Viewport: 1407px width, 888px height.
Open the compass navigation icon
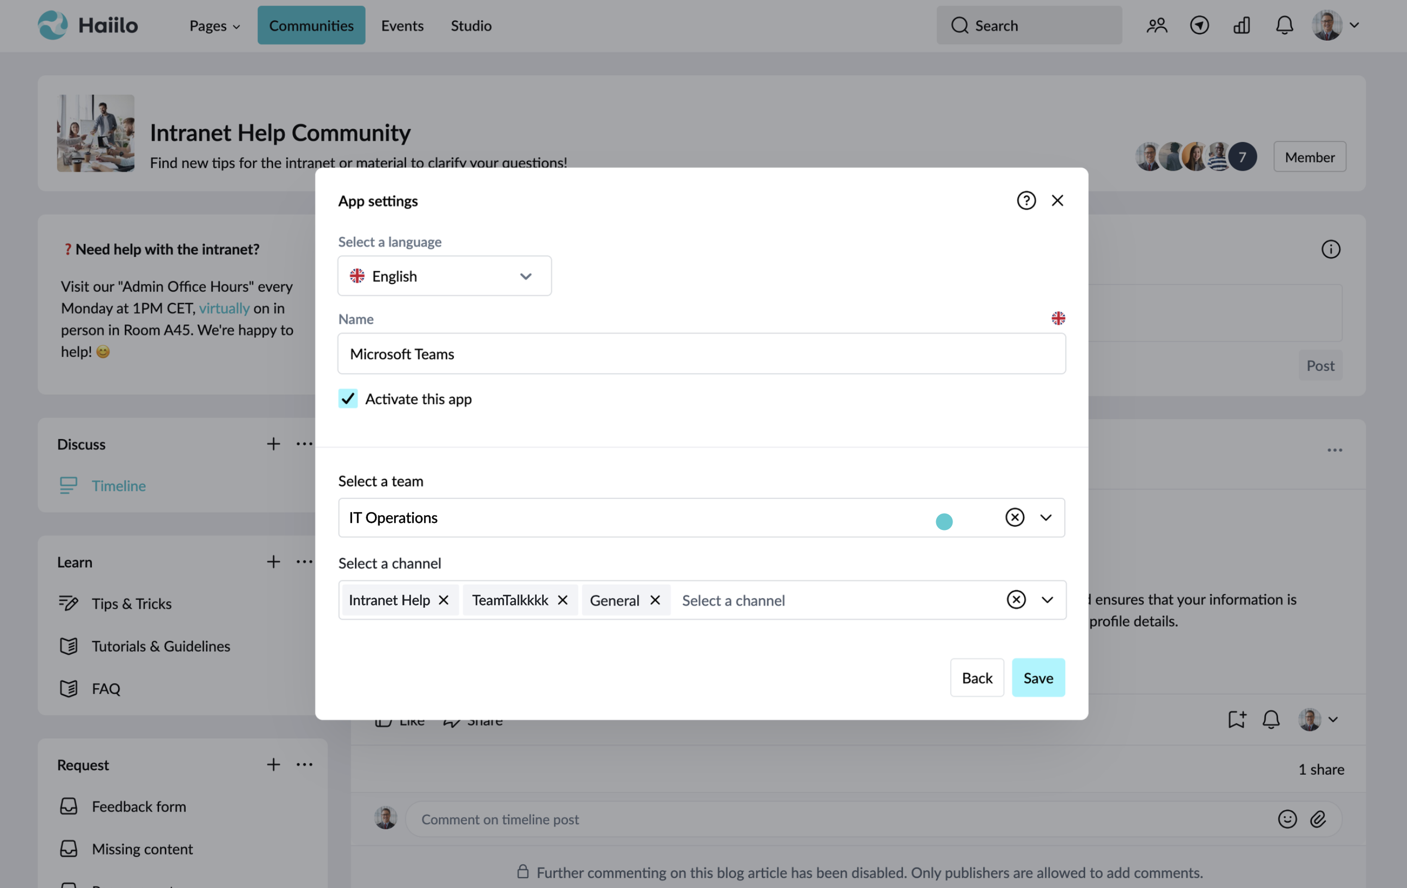(1200, 25)
